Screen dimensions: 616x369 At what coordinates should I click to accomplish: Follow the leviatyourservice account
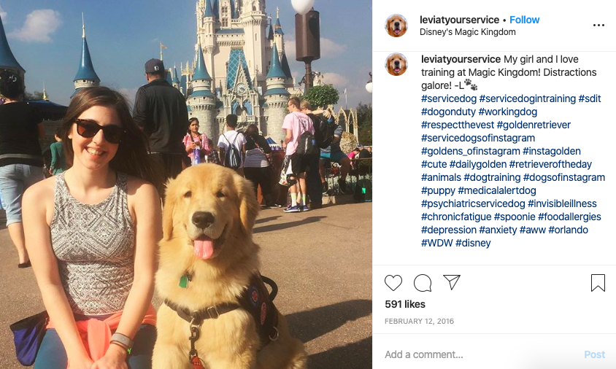point(525,20)
